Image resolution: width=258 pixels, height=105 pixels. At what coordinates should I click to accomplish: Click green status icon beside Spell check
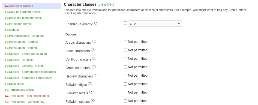[7, 84]
